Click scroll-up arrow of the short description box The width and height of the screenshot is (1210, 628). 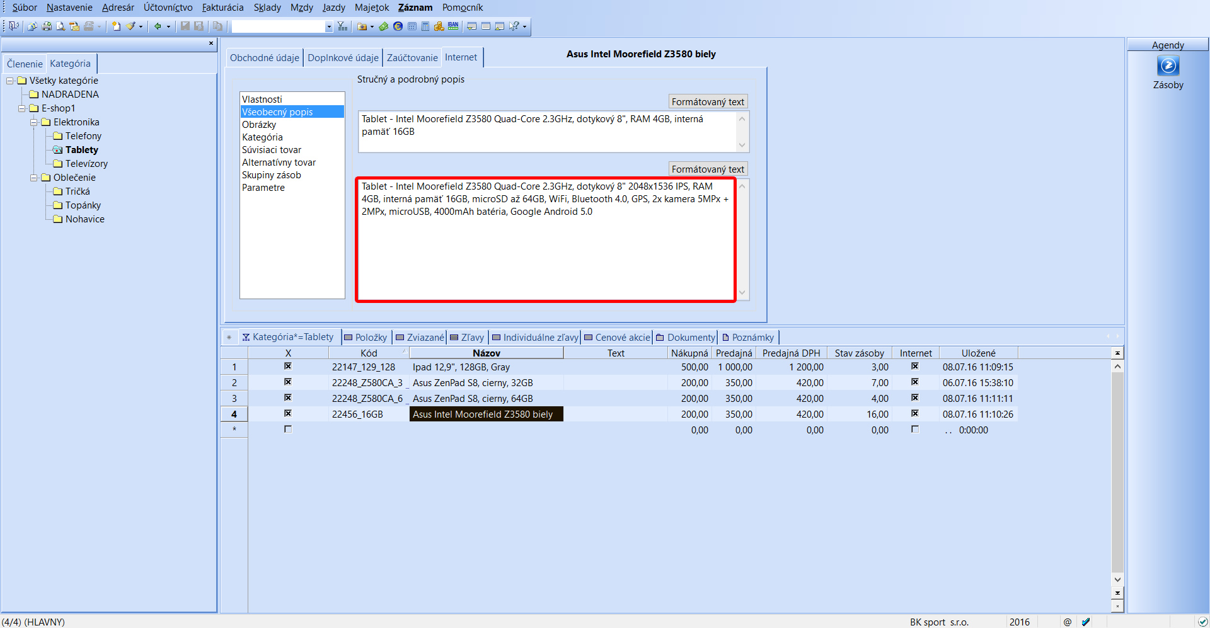pos(742,118)
